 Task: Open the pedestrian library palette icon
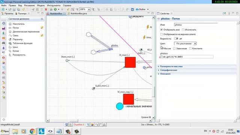coord(3,33)
